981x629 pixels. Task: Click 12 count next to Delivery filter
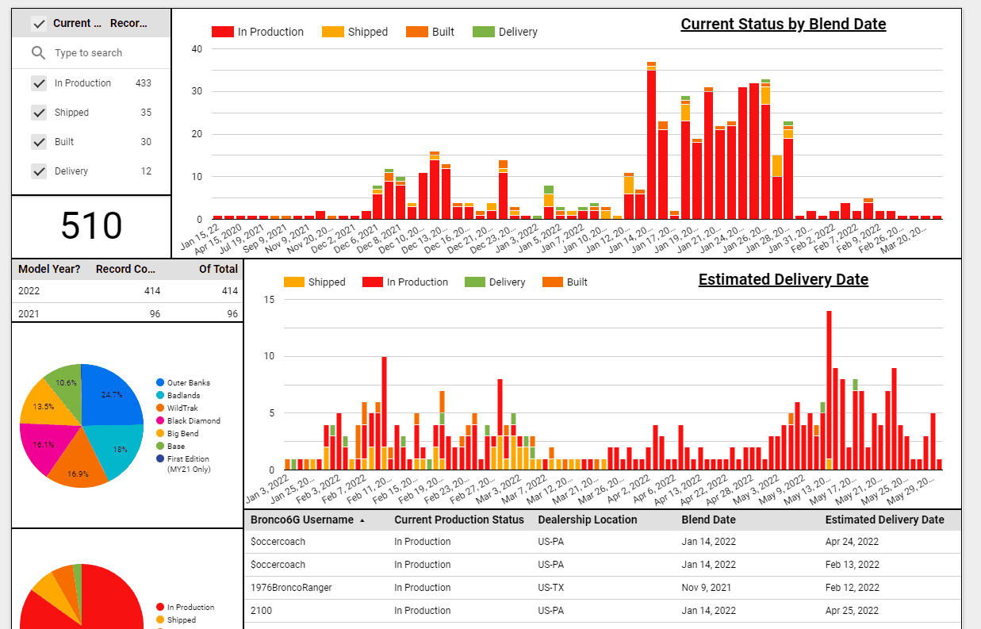pos(146,171)
